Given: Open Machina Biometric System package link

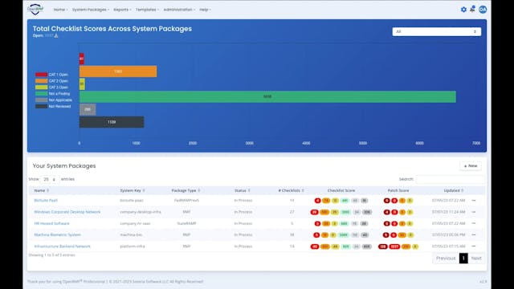Looking at the screenshot, I should point(57,235).
